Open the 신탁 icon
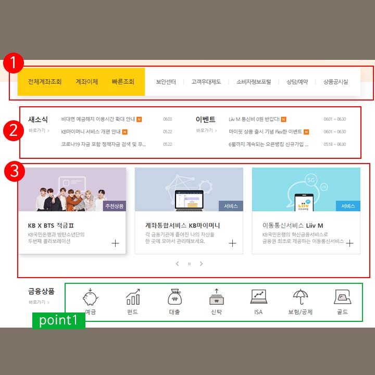The height and width of the screenshot is (375, 375). (x=217, y=297)
